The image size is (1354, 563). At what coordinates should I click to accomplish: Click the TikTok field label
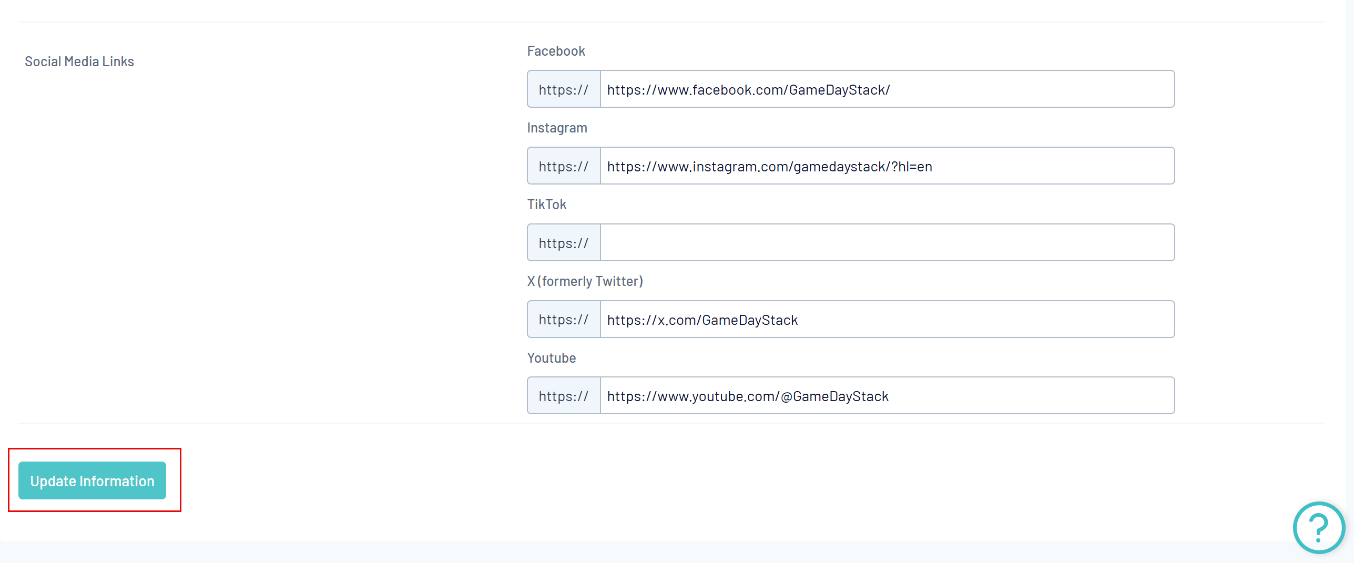(546, 204)
